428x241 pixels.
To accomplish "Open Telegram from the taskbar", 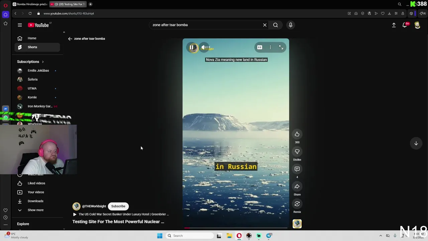I will [x=269, y=236].
